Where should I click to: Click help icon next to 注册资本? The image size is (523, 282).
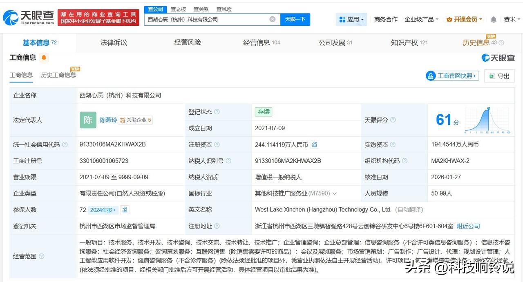click(x=217, y=144)
